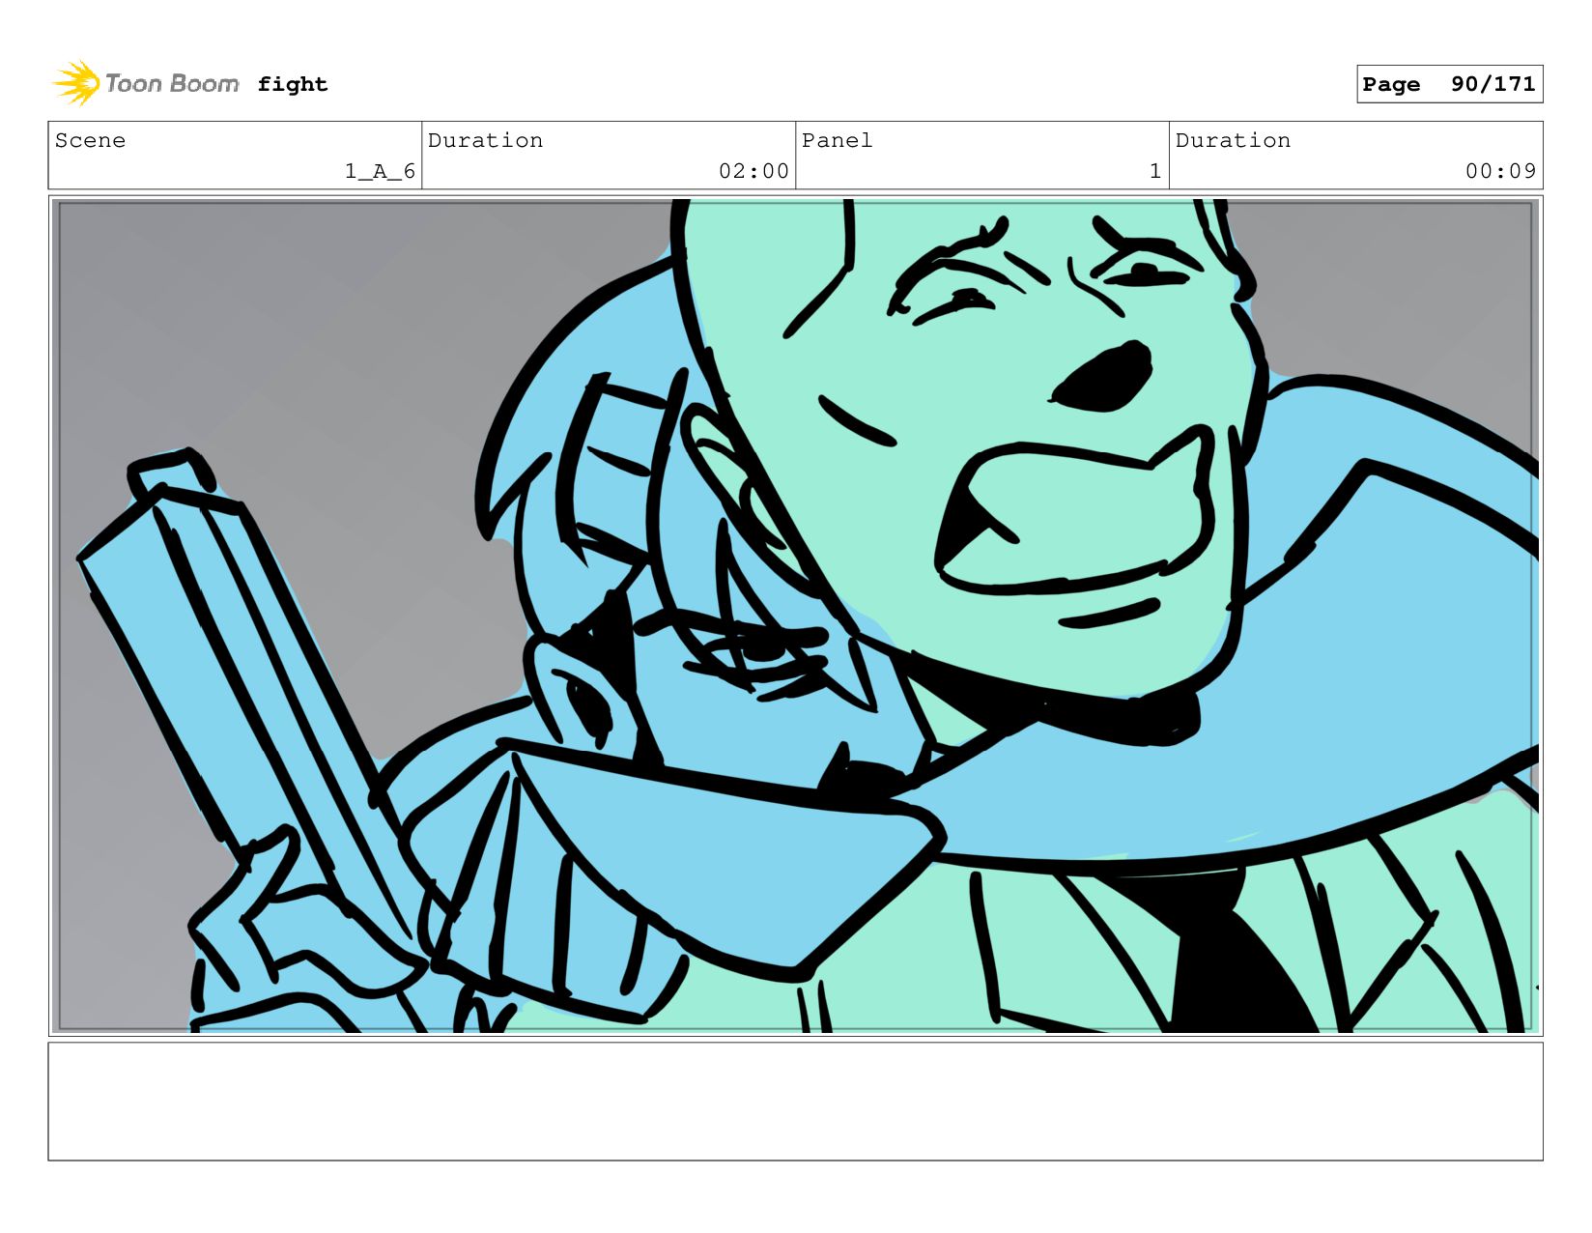The width and height of the screenshot is (1592, 1233).
Task: Click the 'Duration' label beside Scene
Action: point(485,140)
